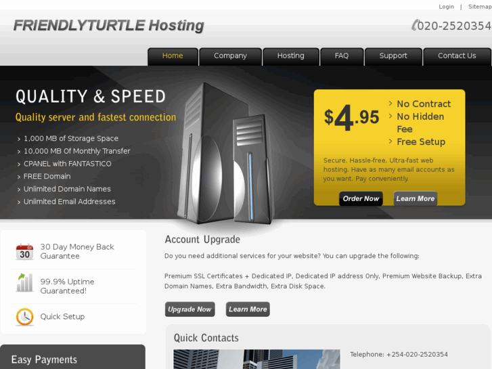Go to the Hosting menu
The height and width of the screenshot is (369, 492).
point(291,56)
